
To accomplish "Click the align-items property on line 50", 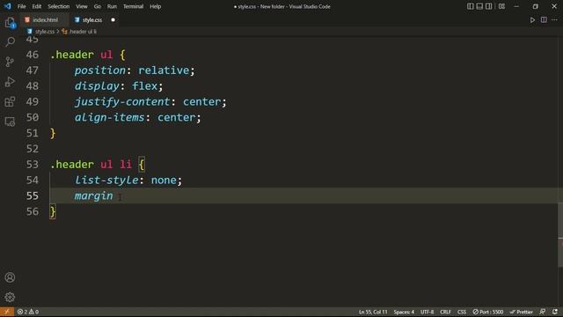I will pos(109,117).
